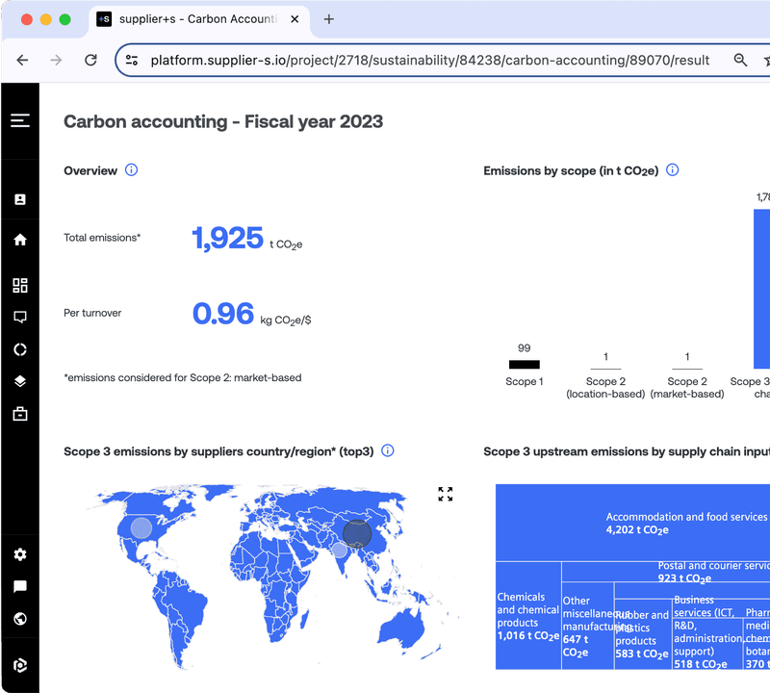Click the zoom magnifier in the address bar
Screen dimensions: 770x693
(x=740, y=61)
